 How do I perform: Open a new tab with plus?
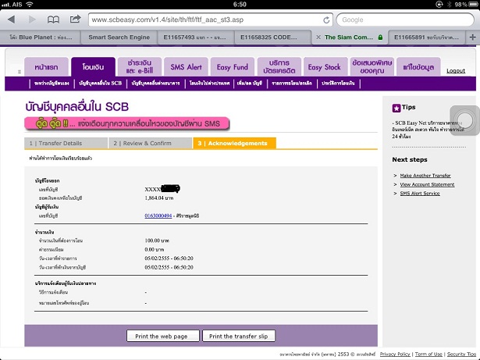click(x=472, y=37)
